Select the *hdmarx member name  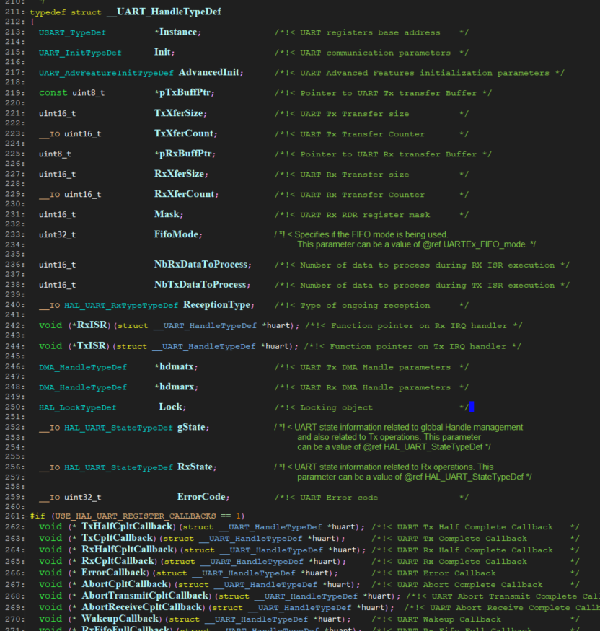click(x=175, y=387)
